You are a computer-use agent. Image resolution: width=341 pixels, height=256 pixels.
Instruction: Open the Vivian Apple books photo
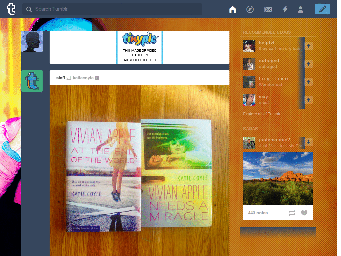(140, 171)
